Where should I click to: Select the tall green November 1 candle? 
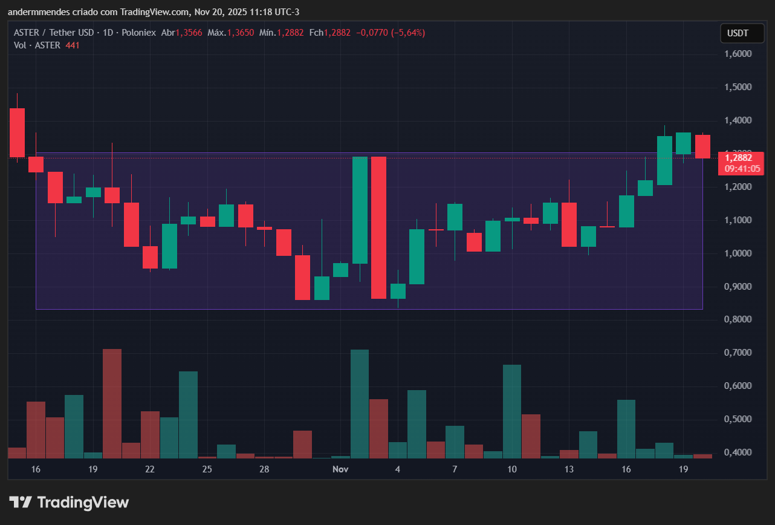tap(360, 209)
